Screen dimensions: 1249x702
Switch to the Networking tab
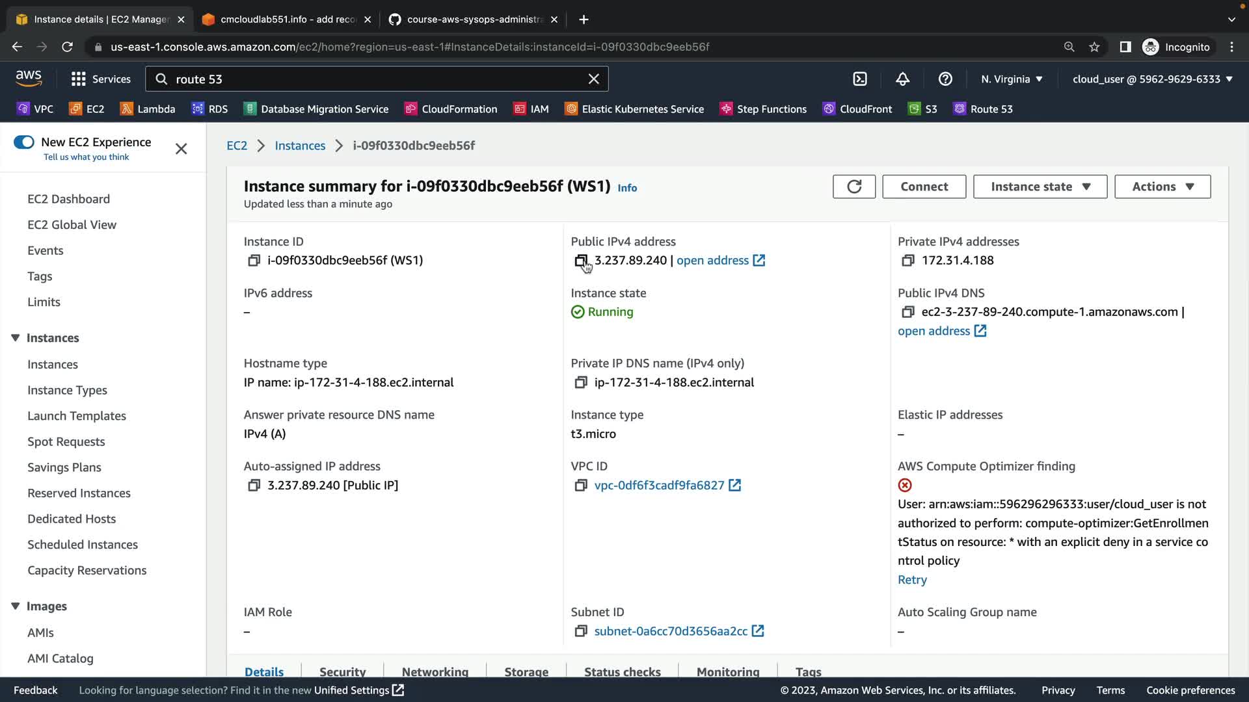point(435,671)
